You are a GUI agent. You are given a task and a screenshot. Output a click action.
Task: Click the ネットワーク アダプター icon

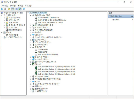[33, 59]
